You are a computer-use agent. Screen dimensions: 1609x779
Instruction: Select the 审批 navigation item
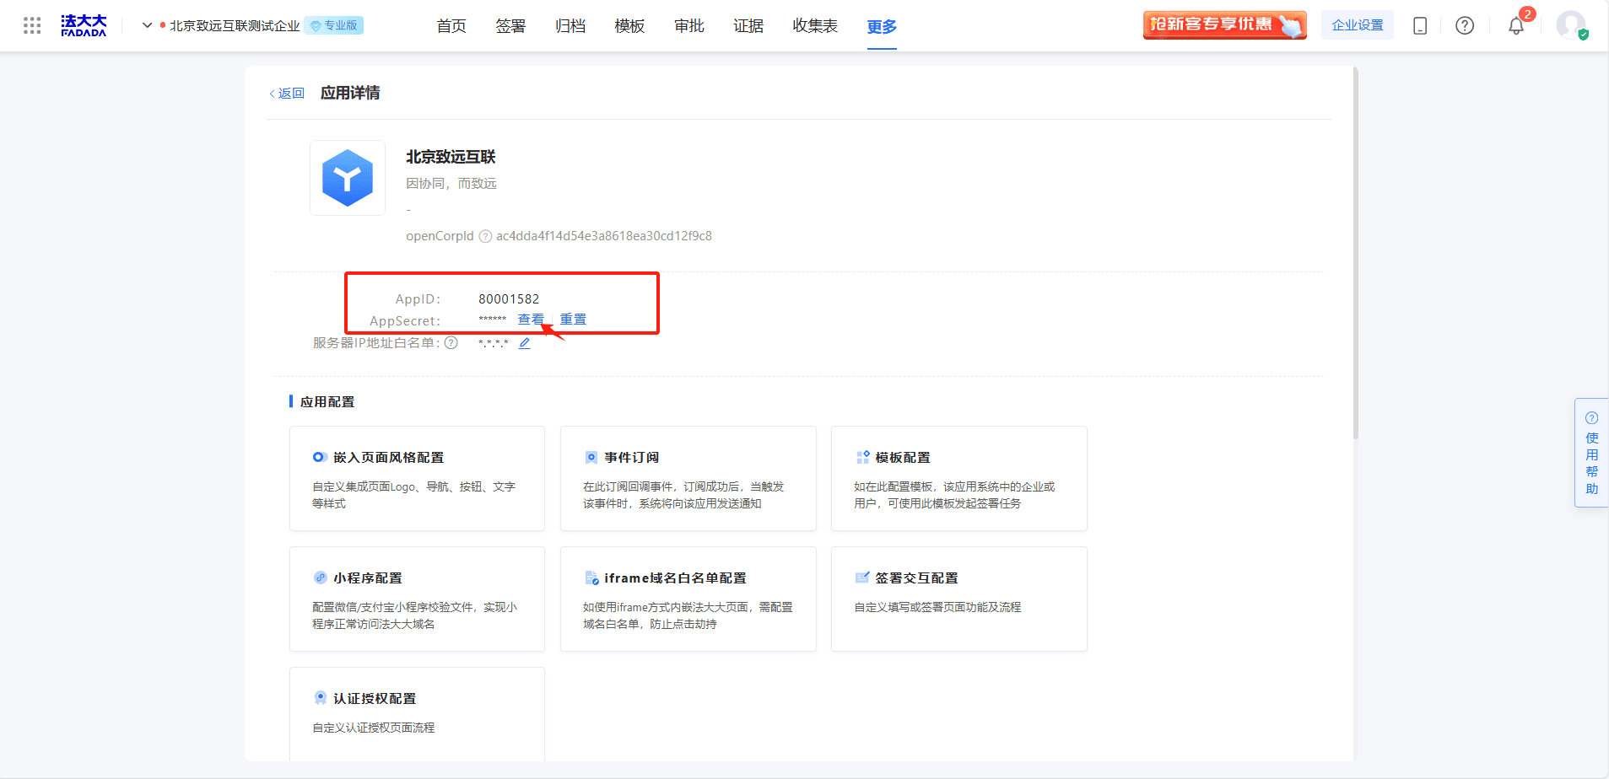click(x=689, y=26)
